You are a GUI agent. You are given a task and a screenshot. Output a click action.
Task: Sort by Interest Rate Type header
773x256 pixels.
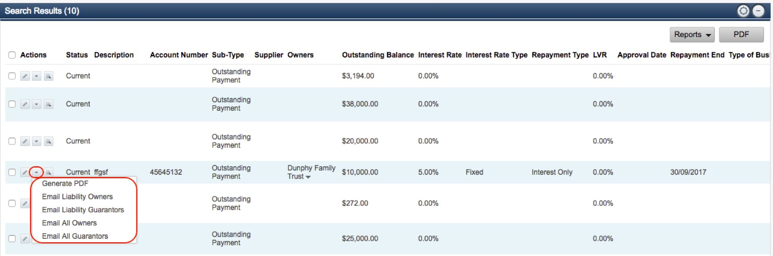[496, 55]
